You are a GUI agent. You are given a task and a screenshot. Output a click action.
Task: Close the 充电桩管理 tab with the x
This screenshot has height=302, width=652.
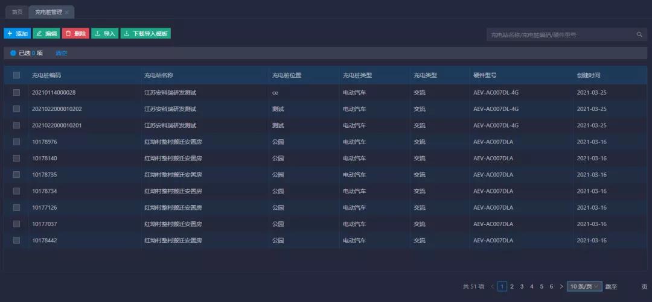[67, 13]
